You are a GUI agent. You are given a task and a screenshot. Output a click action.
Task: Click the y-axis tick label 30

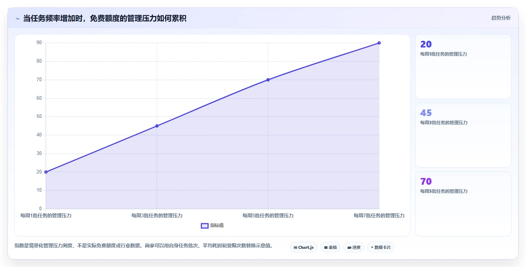coord(39,154)
